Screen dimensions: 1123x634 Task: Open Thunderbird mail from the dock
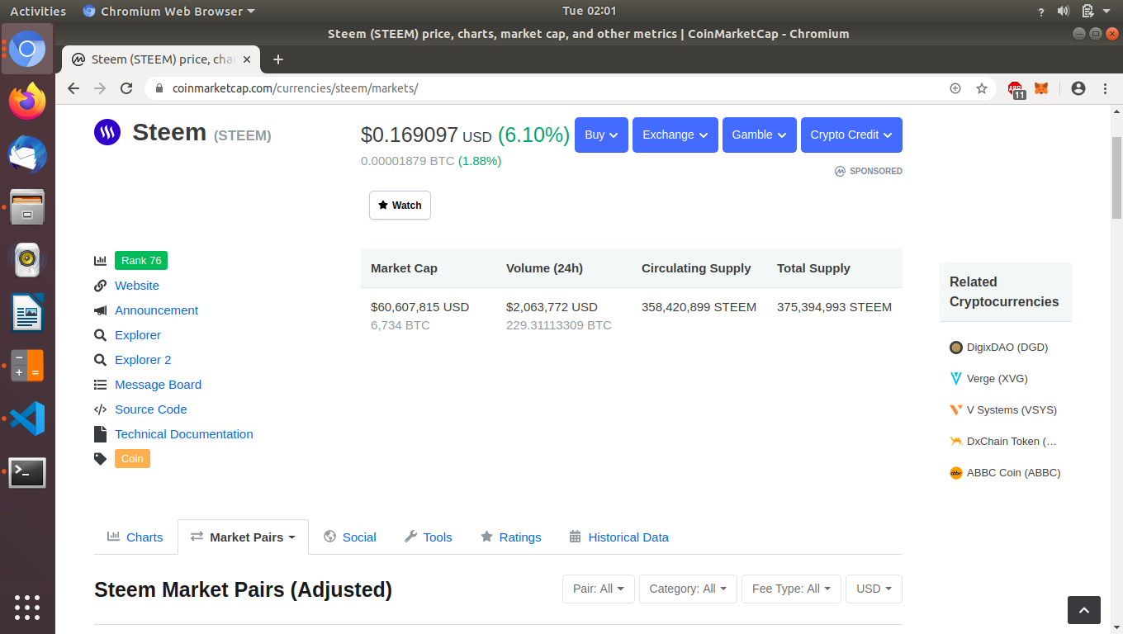[x=27, y=155]
